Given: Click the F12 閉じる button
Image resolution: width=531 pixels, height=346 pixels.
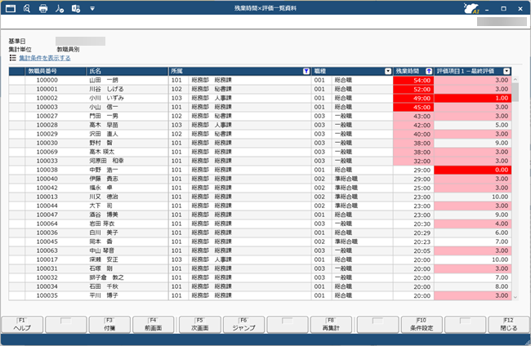Looking at the screenshot, I should (x=509, y=325).
